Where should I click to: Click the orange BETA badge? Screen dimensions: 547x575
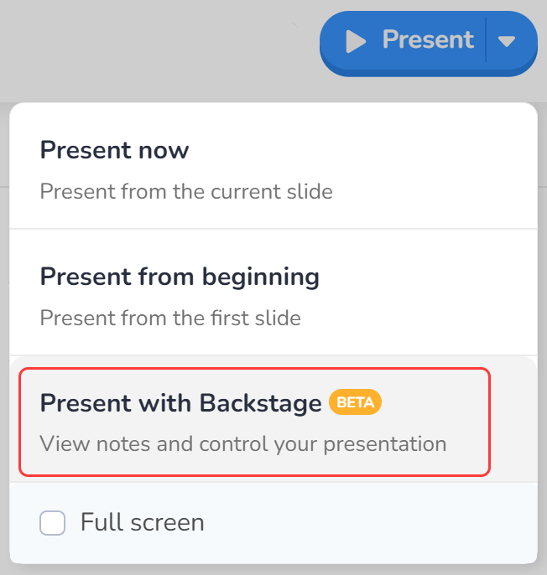(355, 402)
